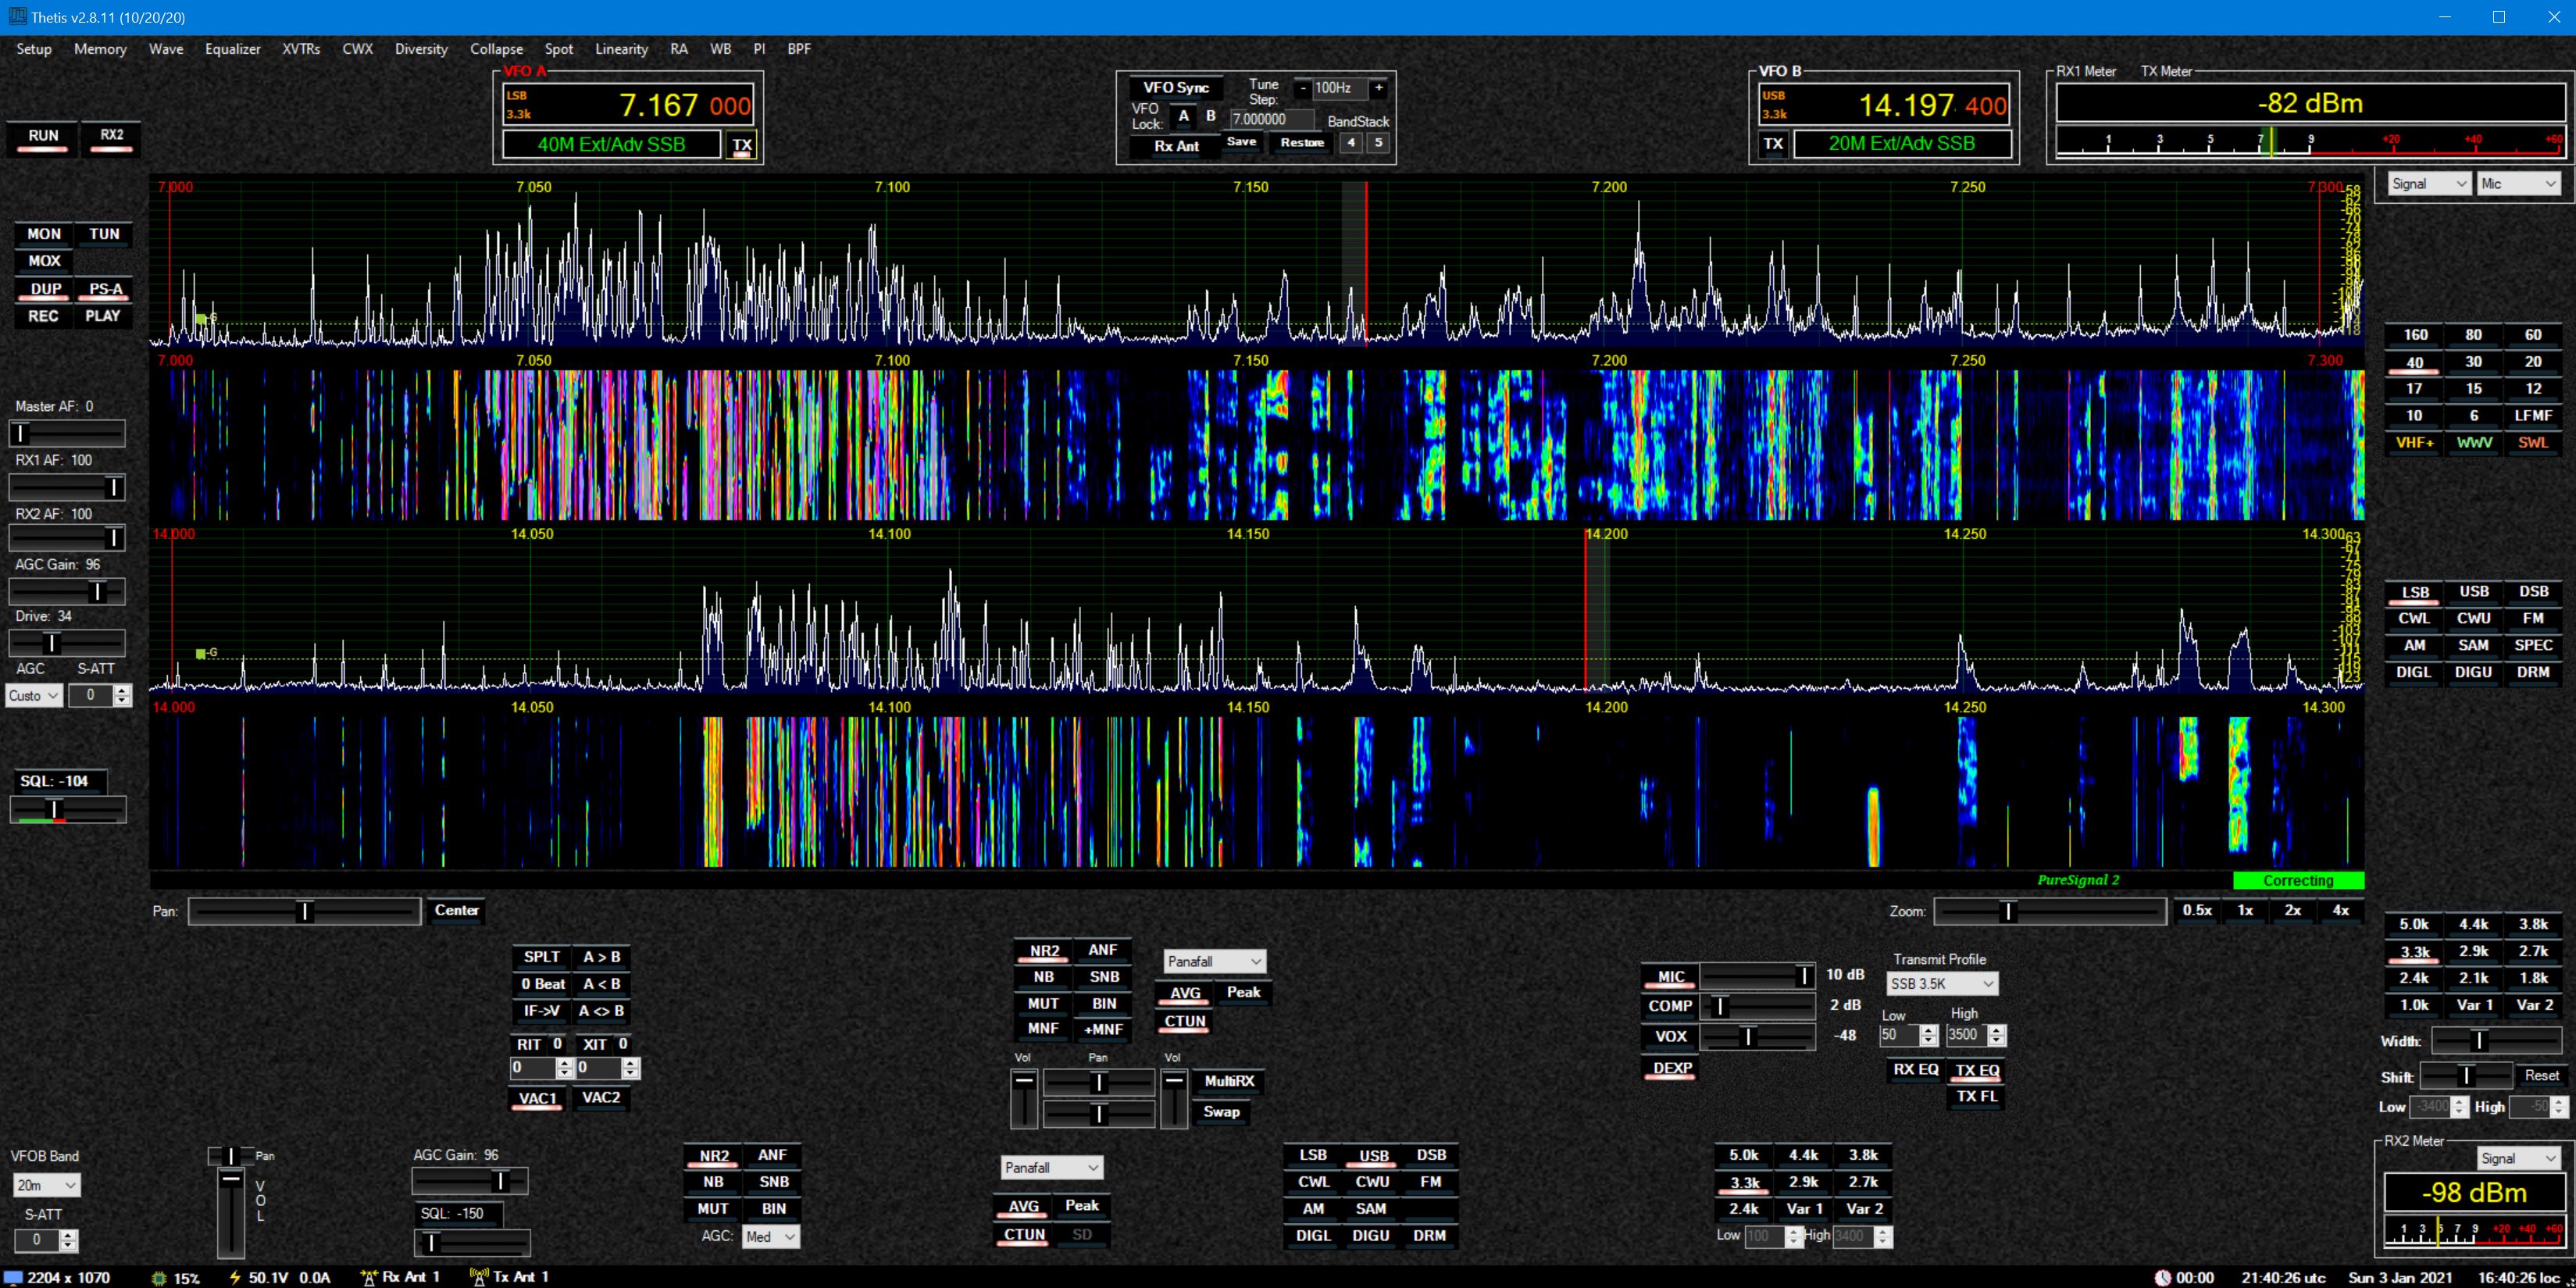Screen dimensions: 2576x1288
Task: Click the VFO A frequency display 7.167
Action: (x=658, y=106)
